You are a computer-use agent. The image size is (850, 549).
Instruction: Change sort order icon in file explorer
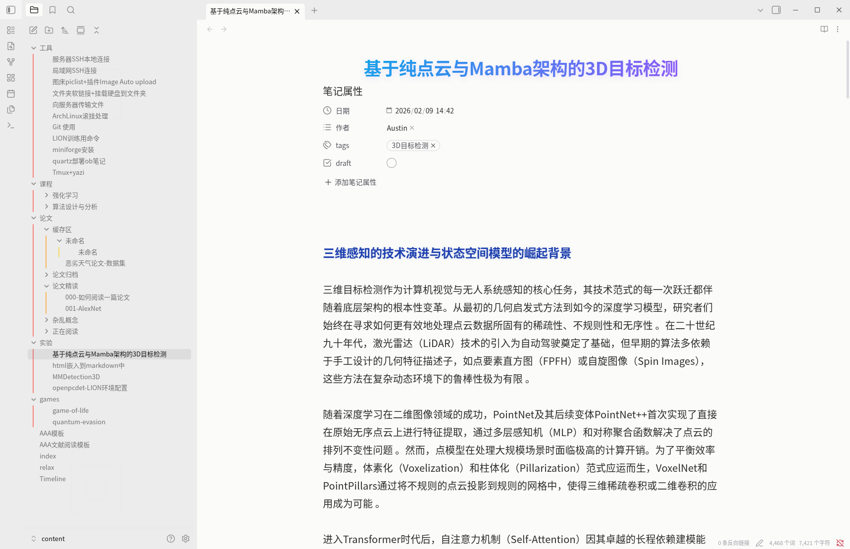pos(65,30)
